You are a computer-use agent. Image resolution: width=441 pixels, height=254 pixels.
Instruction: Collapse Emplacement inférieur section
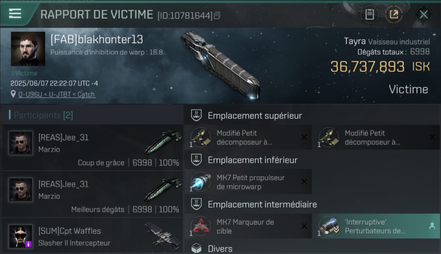pos(312,160)
